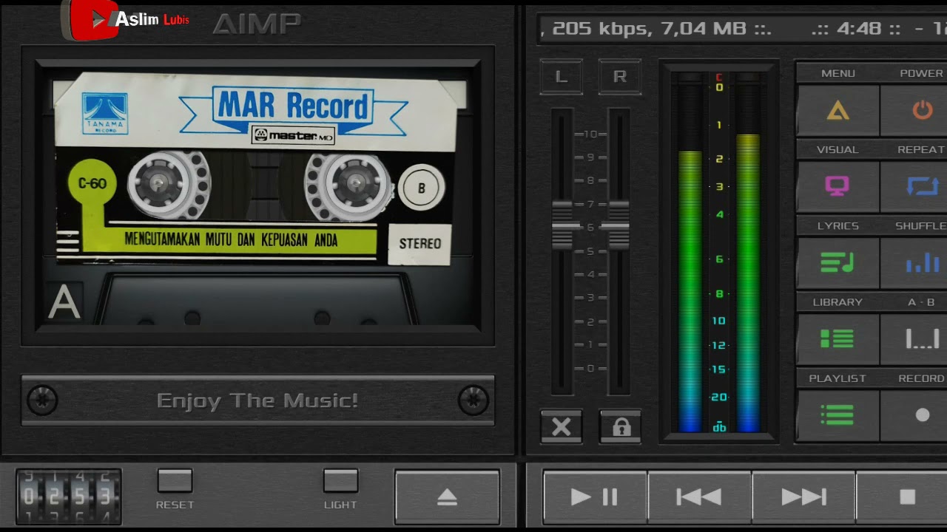This screenshot has height=532, width=947.
Task: Skip to the next track
Action: pos(803,497)
